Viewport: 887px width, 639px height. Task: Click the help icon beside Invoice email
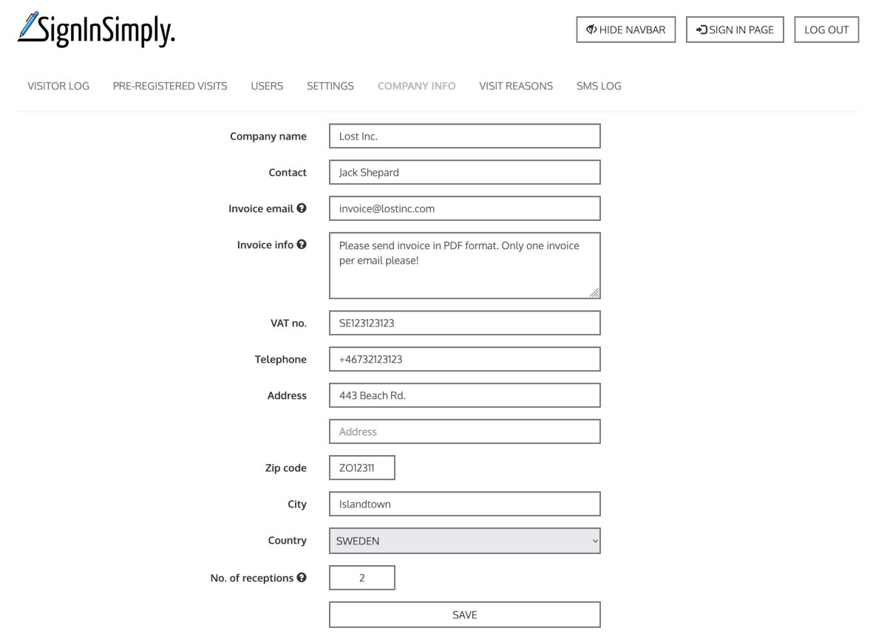[x=301, y=208]
